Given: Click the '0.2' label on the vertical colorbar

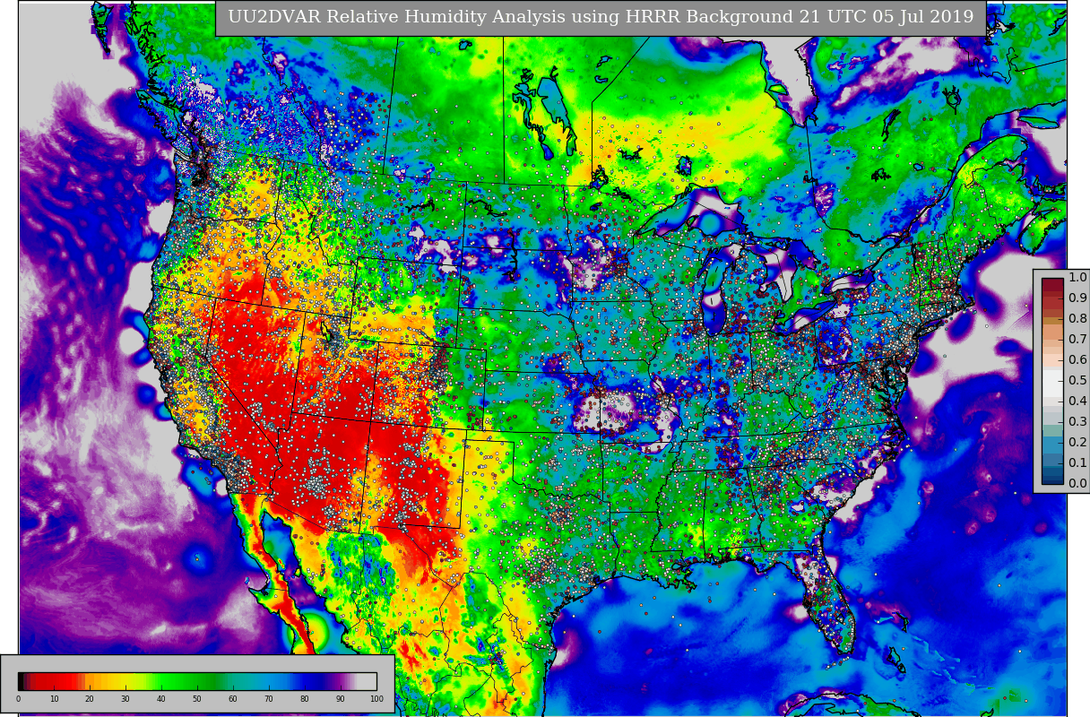Looking at the screenshot, I should pos(1077,442).
